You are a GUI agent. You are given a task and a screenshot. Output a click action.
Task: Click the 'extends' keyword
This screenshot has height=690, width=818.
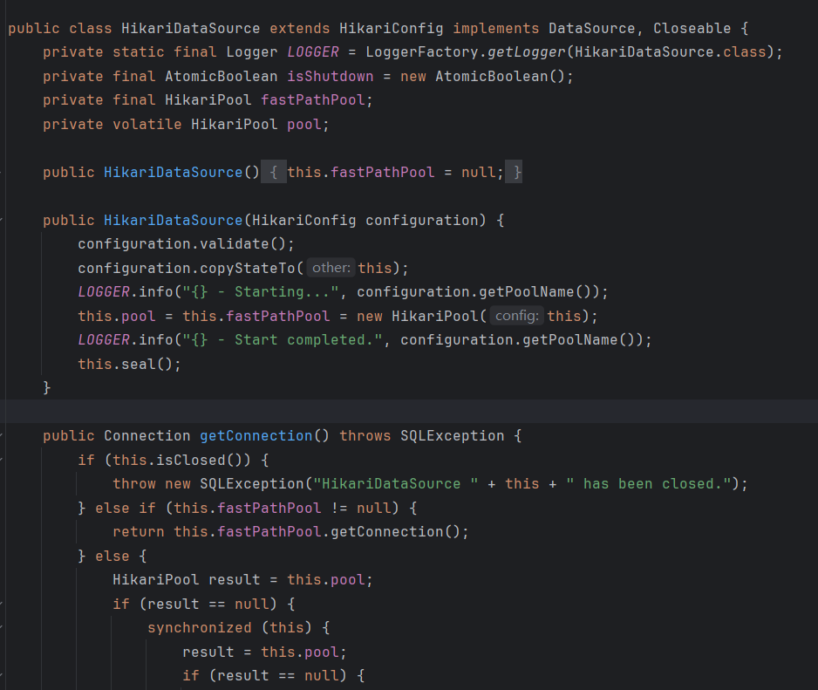(299, 28)
